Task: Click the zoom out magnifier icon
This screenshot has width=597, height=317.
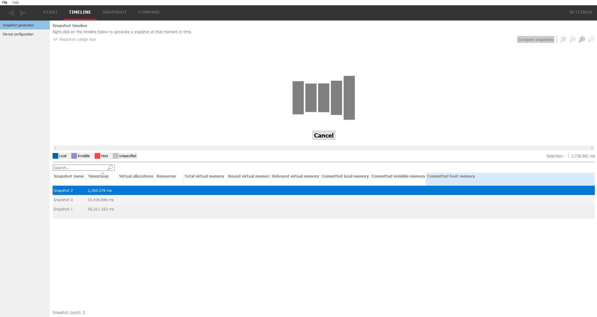Action: point(591,39)
